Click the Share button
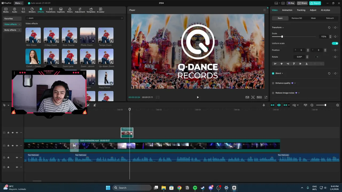342x192 pixels. coord(302,3)
